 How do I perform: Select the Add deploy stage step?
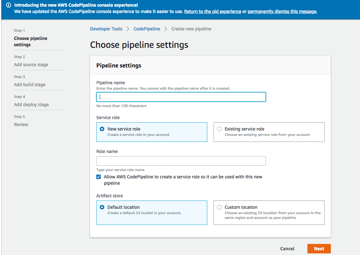click(x=31, y=105)
